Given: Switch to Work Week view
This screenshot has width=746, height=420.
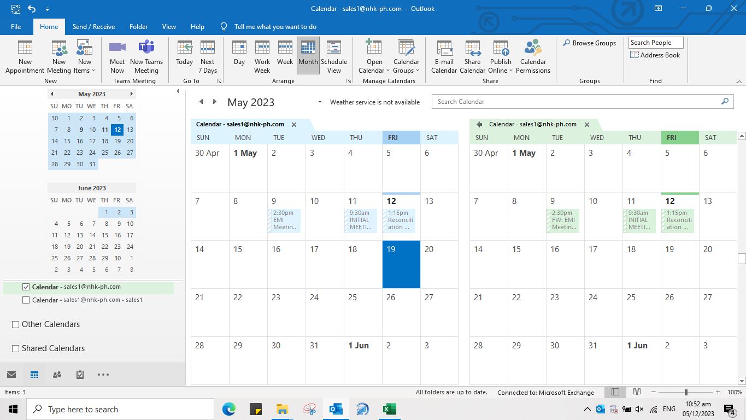Looking at the screenshot, I should pyautogui.click(x=262, y=56).
